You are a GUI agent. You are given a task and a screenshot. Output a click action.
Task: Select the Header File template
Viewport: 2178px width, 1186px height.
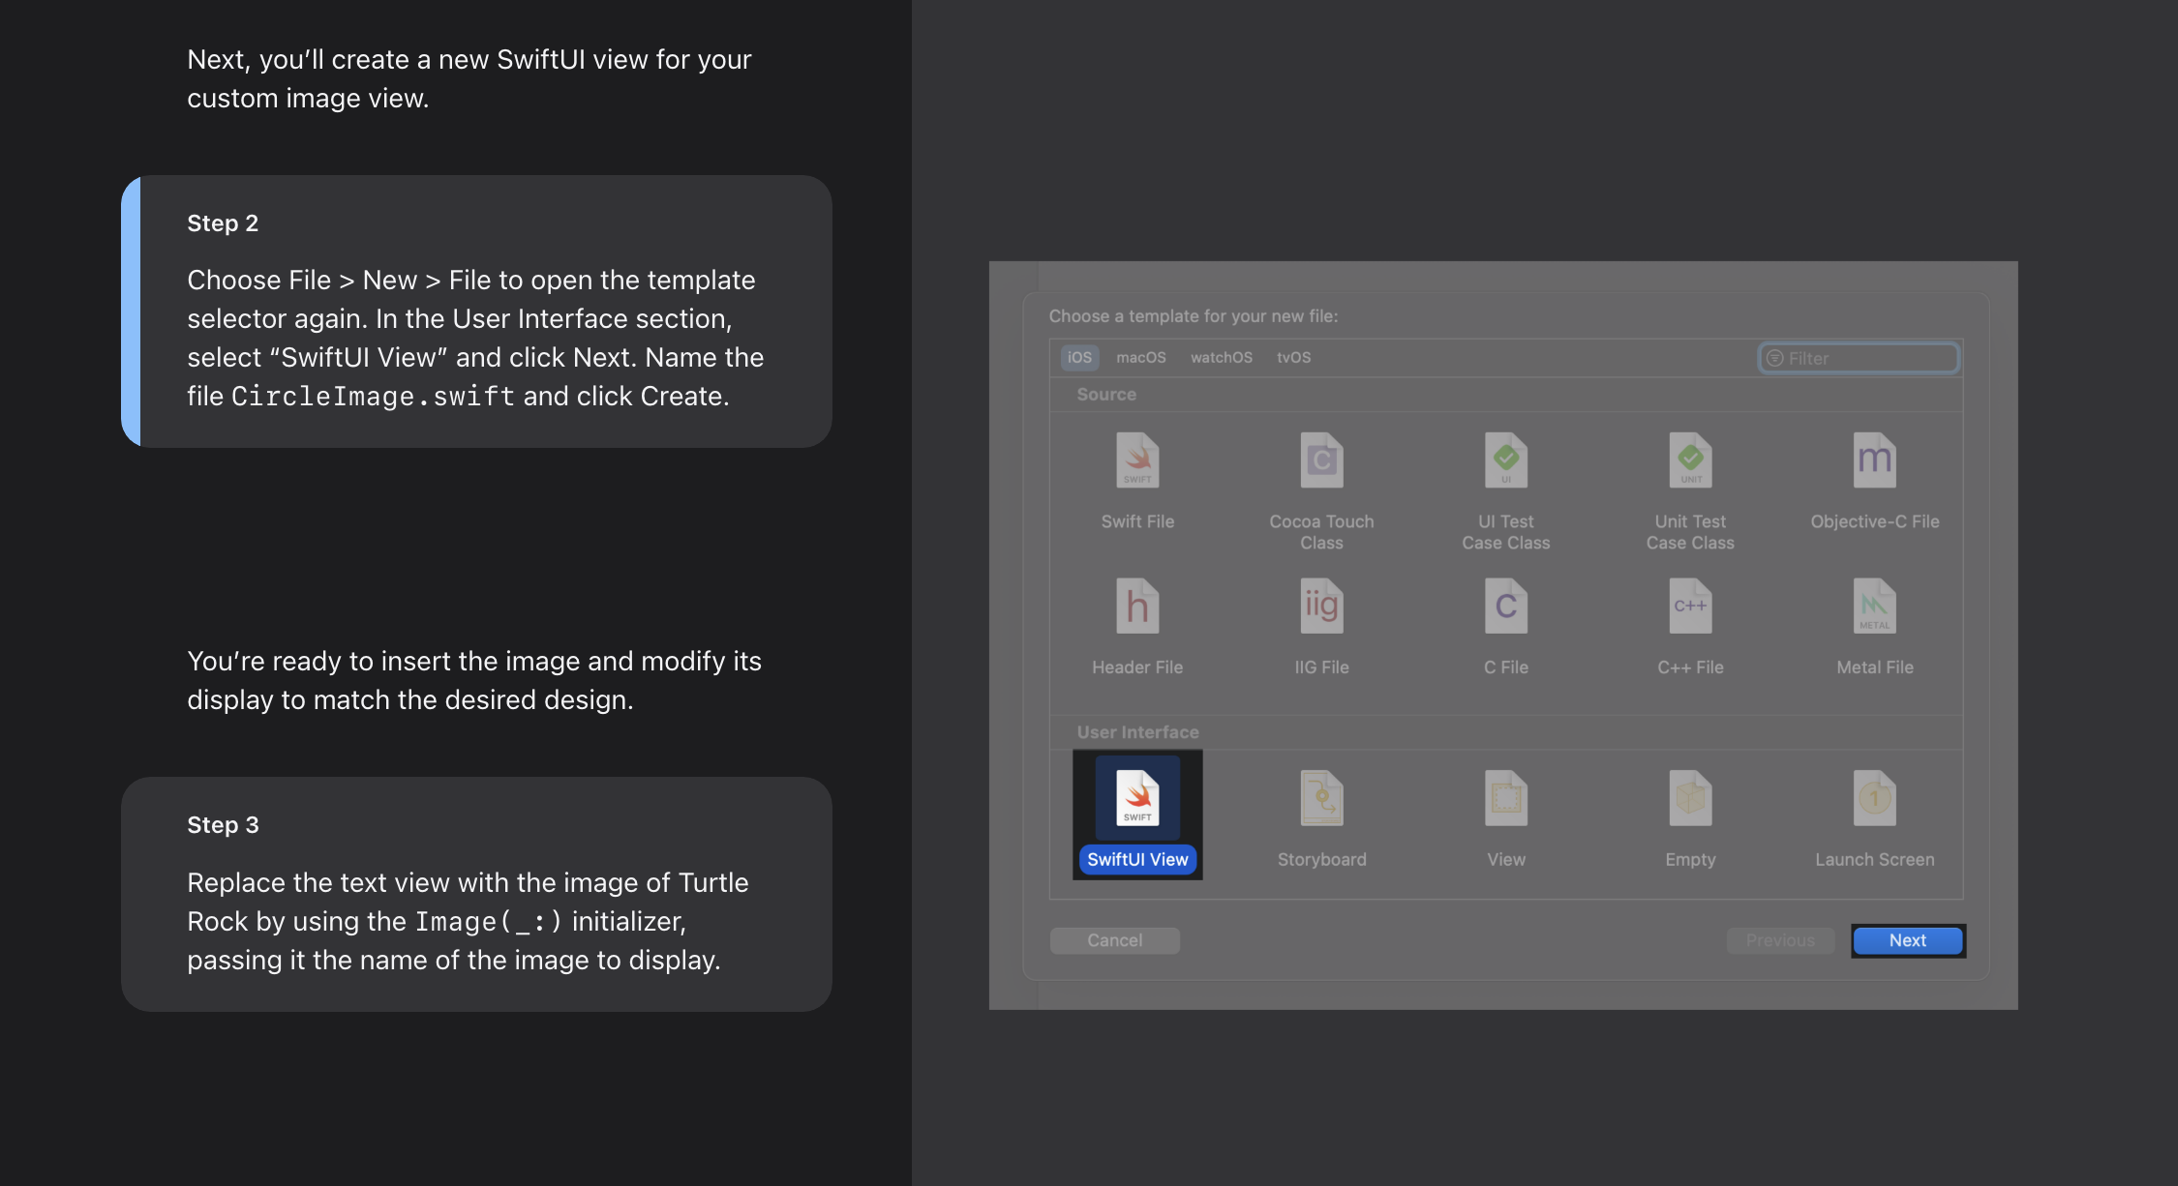pyautogui.click(x=1137, y=608)
